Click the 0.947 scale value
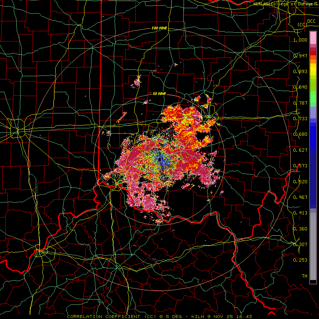This screenshot has width=319, height=319. (x=300, y=56)
